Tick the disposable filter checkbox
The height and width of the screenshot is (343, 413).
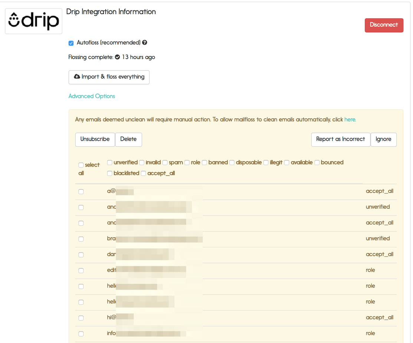[232, 163]
